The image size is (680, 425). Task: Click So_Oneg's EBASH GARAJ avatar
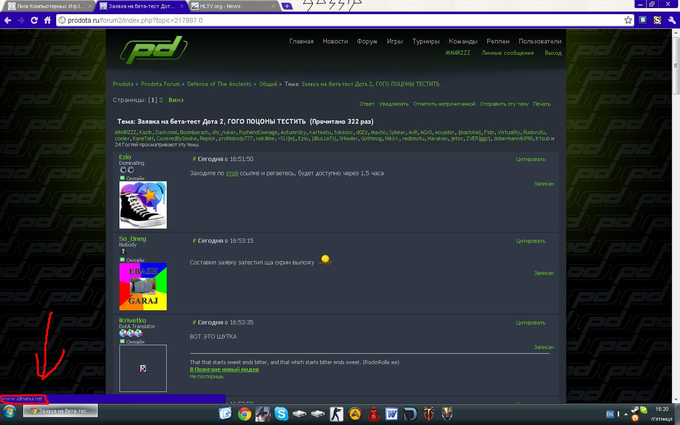point(143,287)
